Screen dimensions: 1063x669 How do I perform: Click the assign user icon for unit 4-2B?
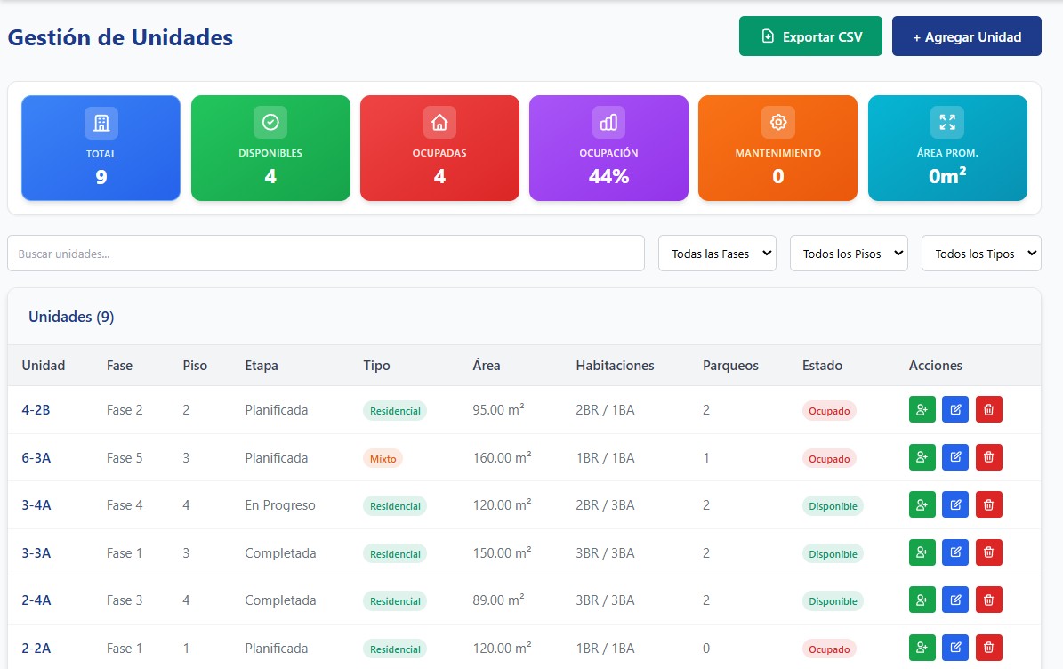922,410
